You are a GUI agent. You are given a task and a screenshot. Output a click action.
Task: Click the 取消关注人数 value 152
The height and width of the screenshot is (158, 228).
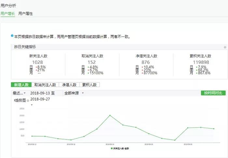[92, 62]
